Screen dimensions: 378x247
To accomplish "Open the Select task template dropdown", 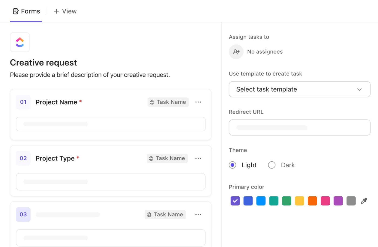I will [x=299, y=89].
